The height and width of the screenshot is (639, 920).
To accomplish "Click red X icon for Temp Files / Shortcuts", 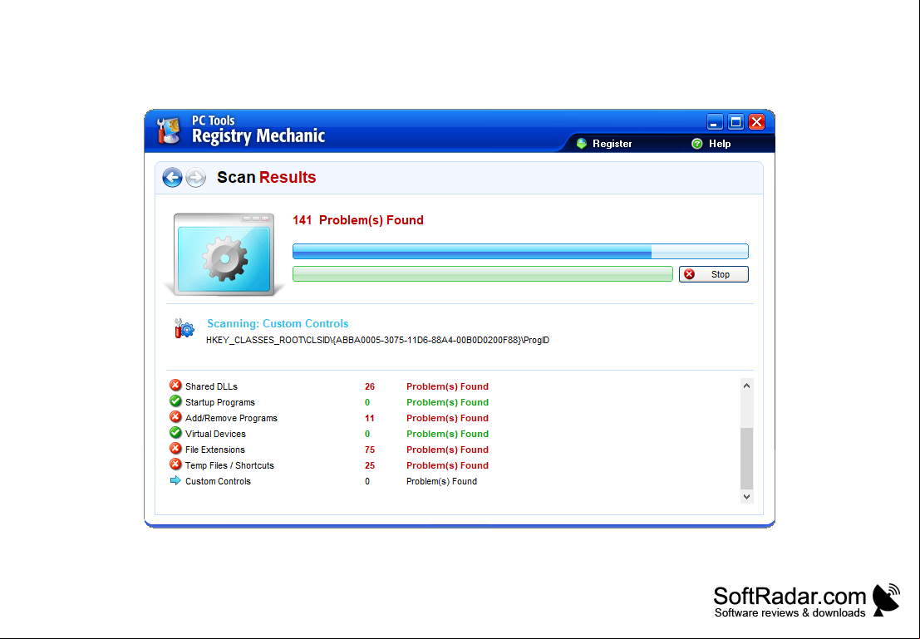I will (175, 465).
